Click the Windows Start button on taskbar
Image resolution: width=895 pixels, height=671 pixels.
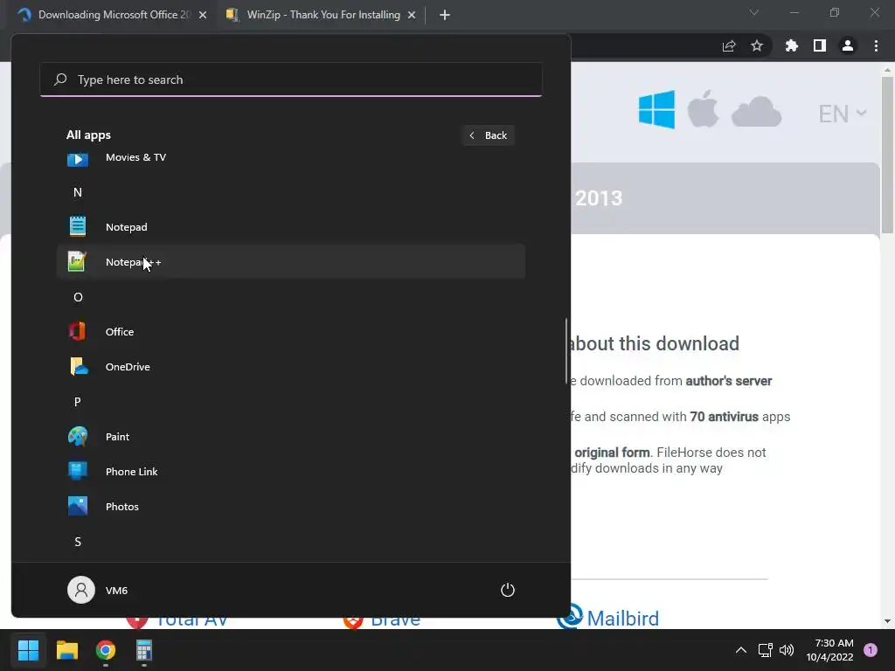coord(28,650)
